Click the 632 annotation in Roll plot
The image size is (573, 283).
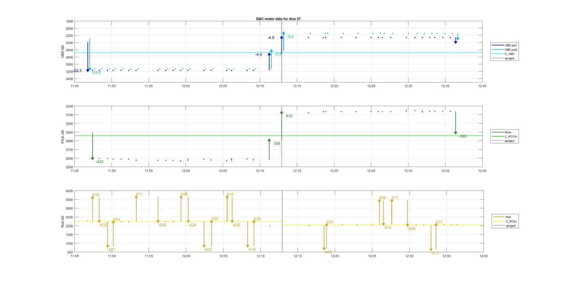point(215,218)
